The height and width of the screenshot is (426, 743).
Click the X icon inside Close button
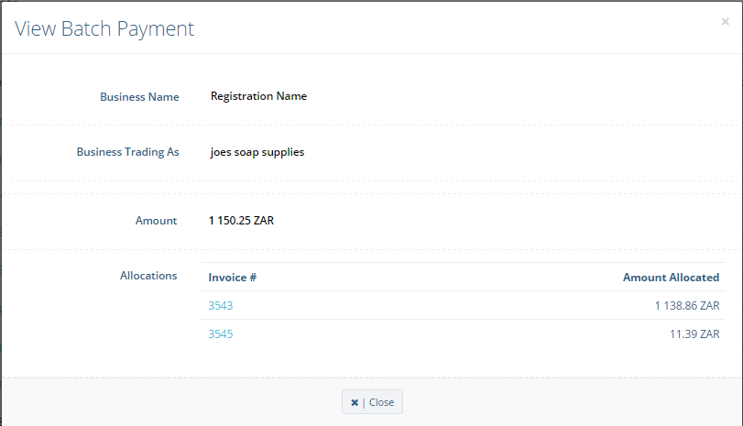pos(355,402)
